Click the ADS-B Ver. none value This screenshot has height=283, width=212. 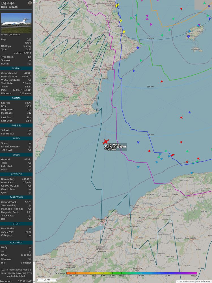pyautogui.click(x=29, y=232)
